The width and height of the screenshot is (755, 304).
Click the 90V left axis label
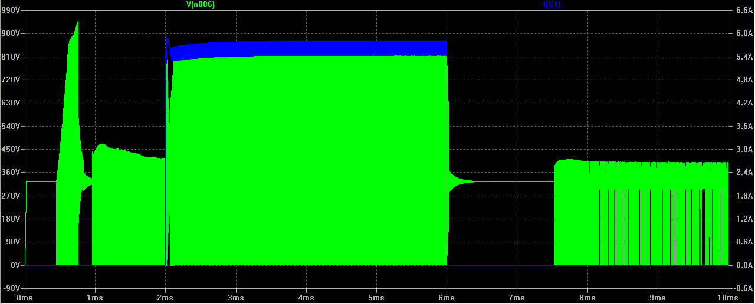[x=13, y=242]
